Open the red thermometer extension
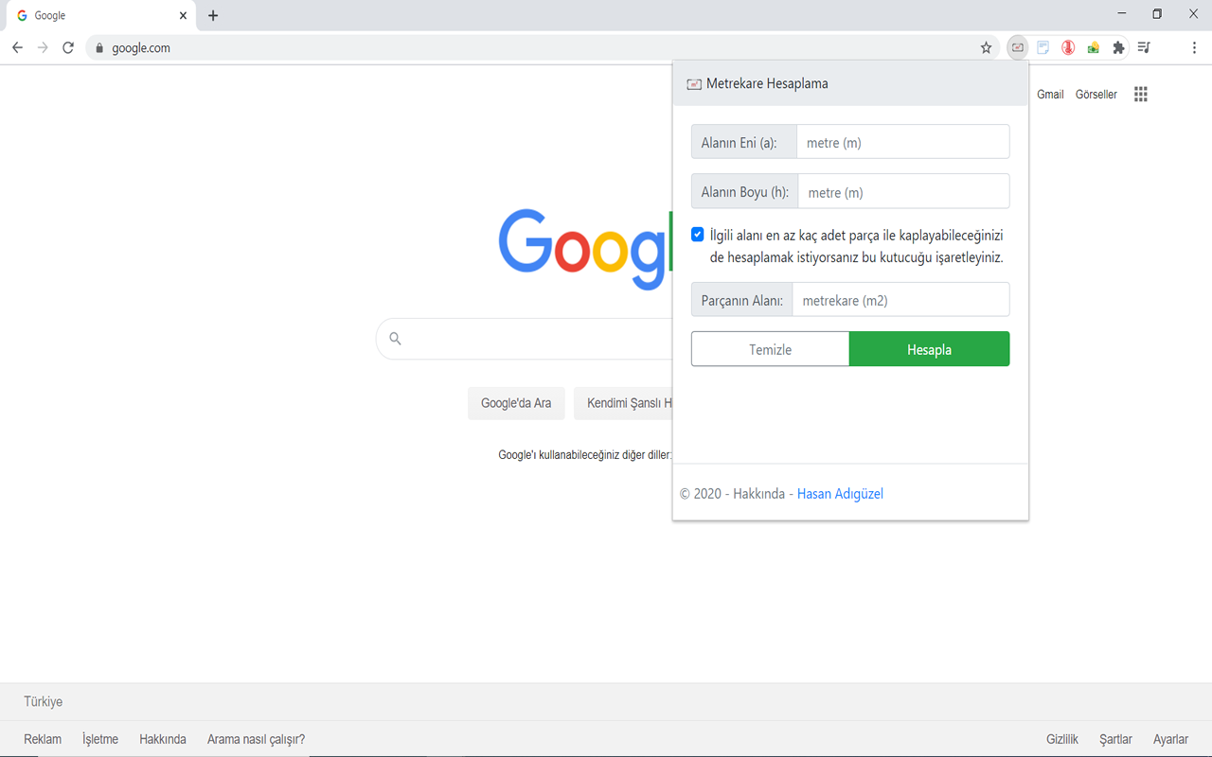1212x757 pixels. [x=1068, y=47]
